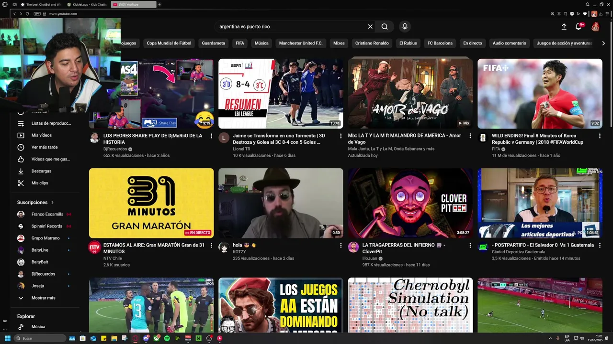Image resolution: width=613 pixels, height=344 pixels.
Task: Open the NTV Chile channel avatar
Action: [x=94, y=247]
